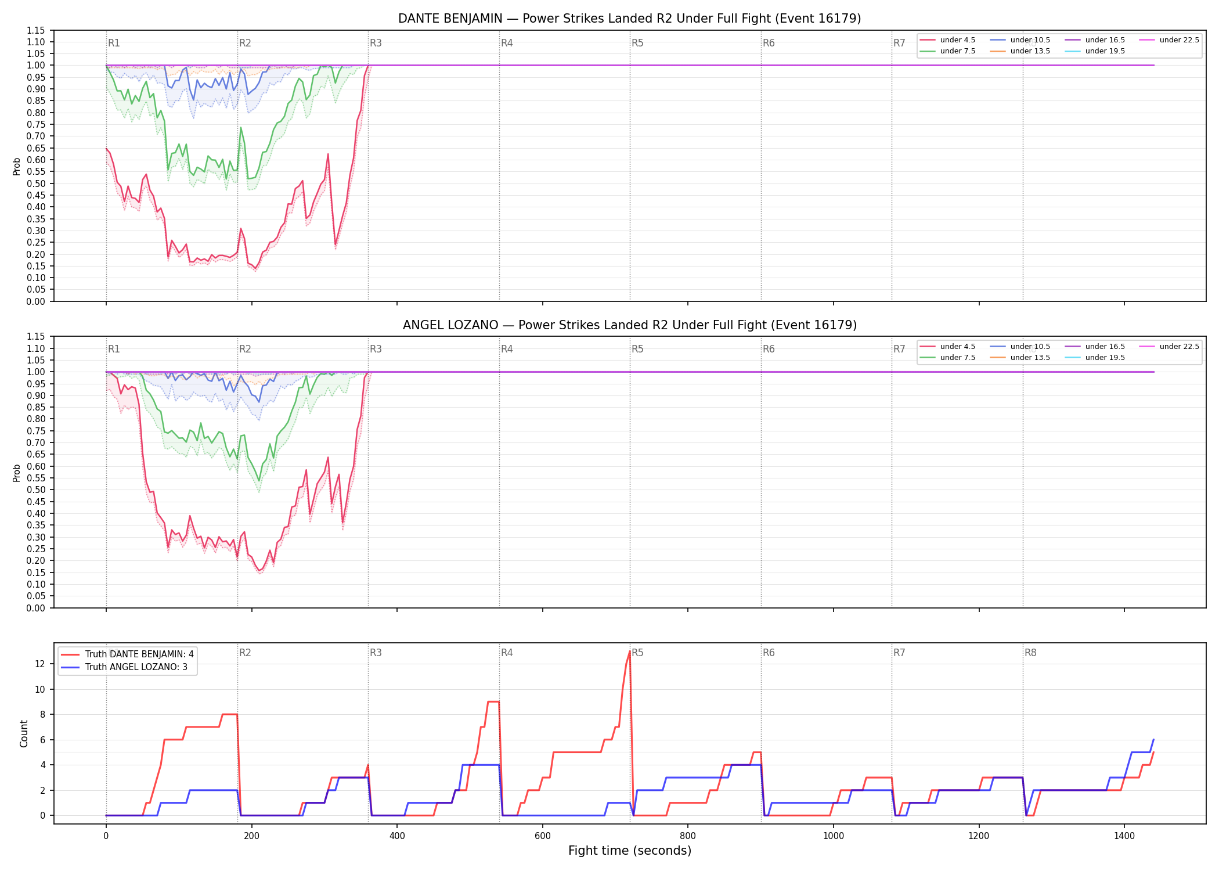Click the x-axis tick label 600
The width and height of the screenshot is (1219, 871).
point(542,836)
